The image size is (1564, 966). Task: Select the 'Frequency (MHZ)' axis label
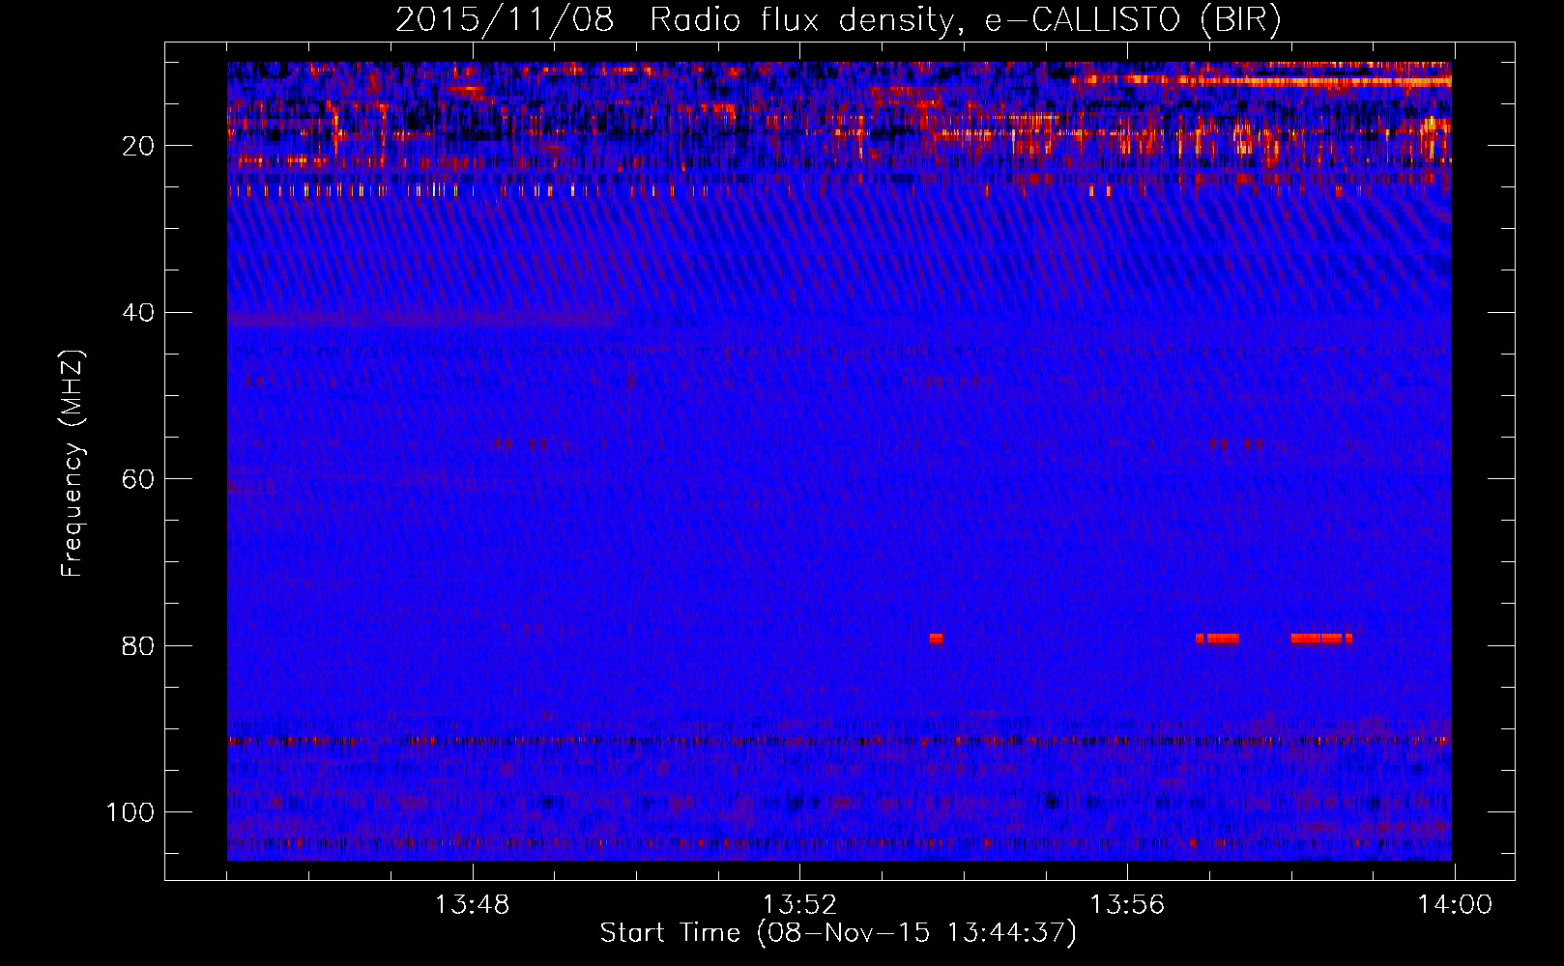(x=72, y=464)
